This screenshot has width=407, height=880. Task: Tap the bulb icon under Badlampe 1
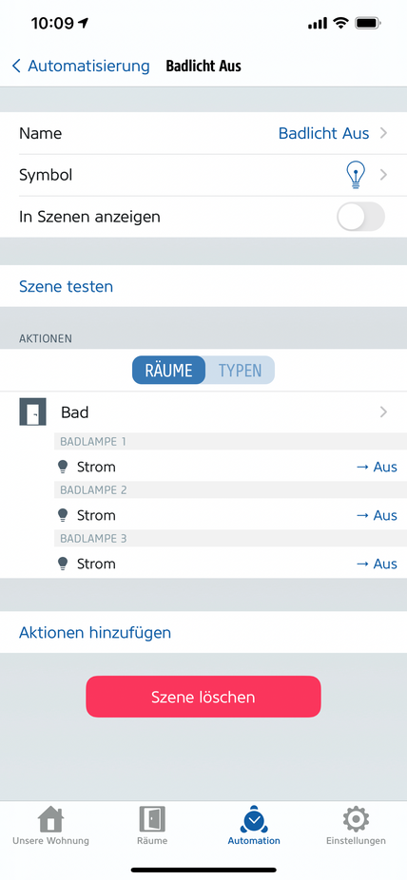63,467
